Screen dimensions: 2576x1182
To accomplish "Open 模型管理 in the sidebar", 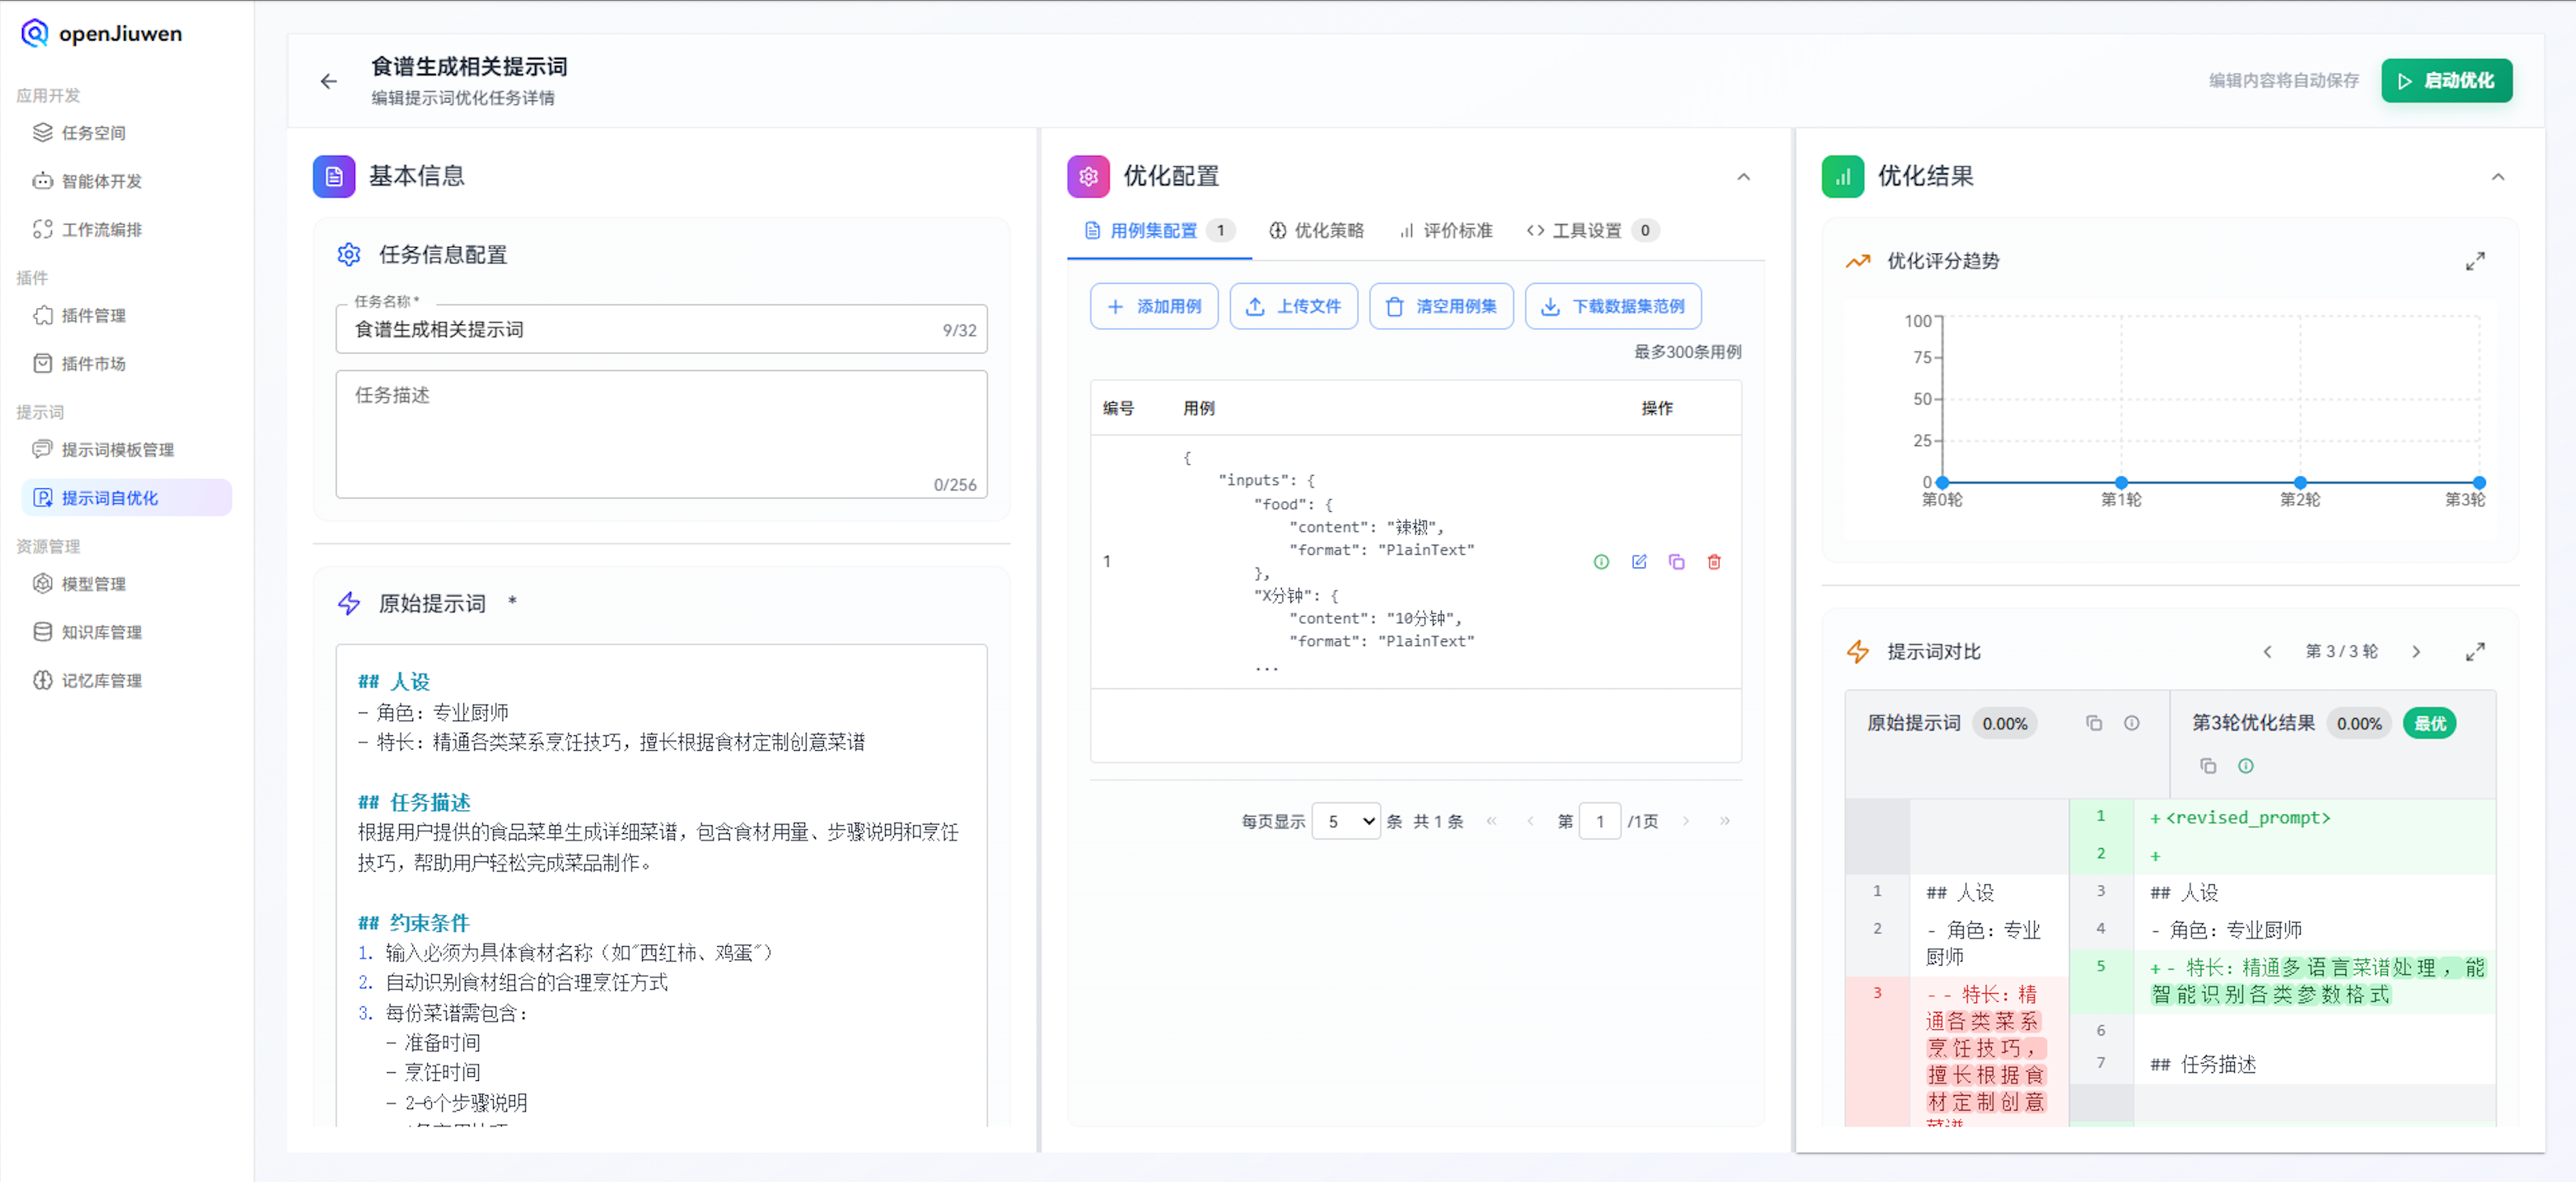I will coord(93,584).
